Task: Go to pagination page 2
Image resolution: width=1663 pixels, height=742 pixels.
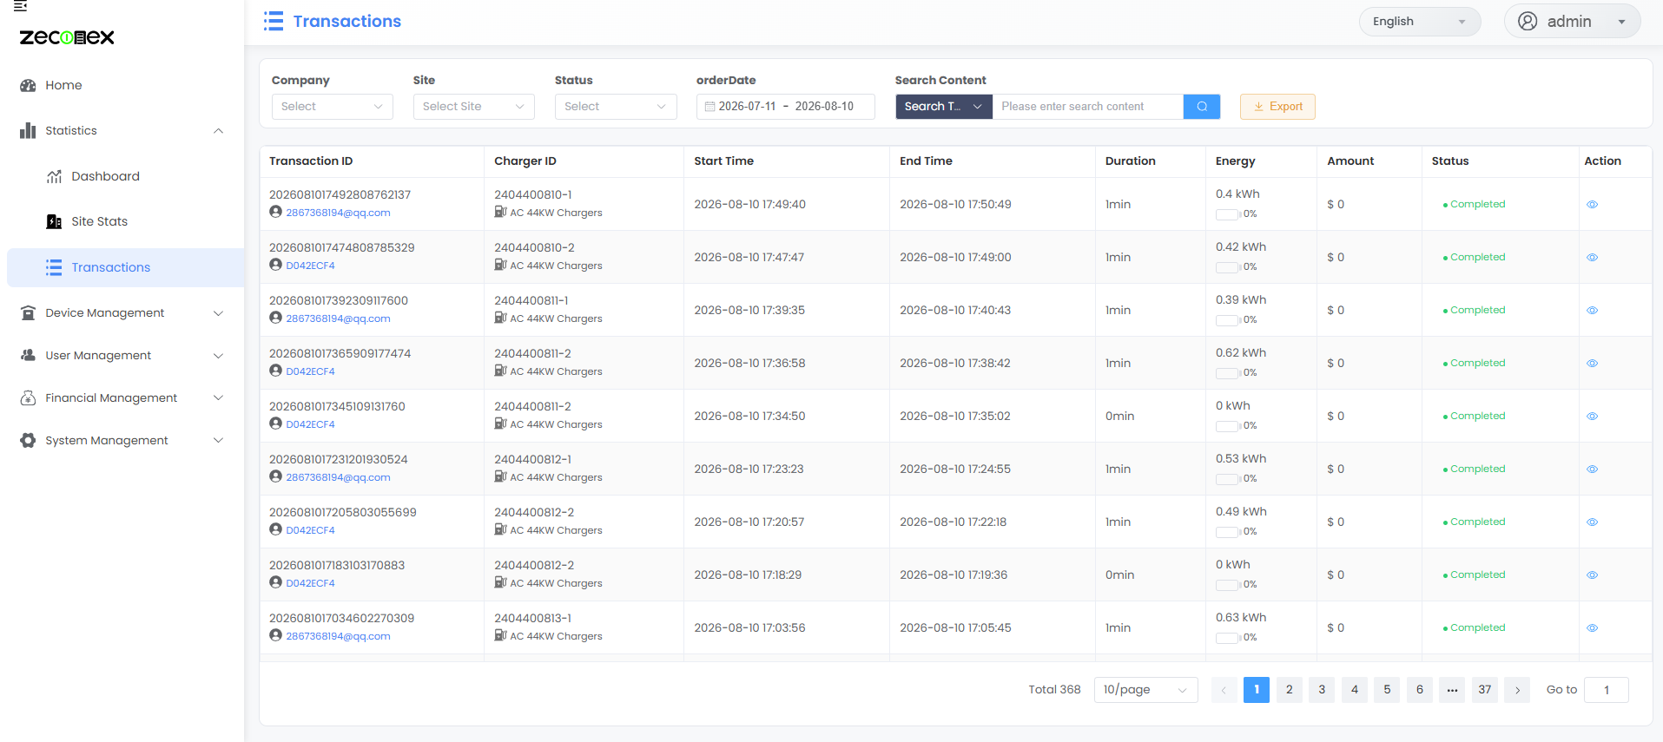Action: pyautogui.click(x=1289, y=690)
